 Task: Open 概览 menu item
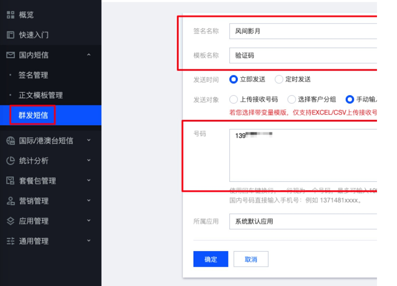tap(26, 15)
